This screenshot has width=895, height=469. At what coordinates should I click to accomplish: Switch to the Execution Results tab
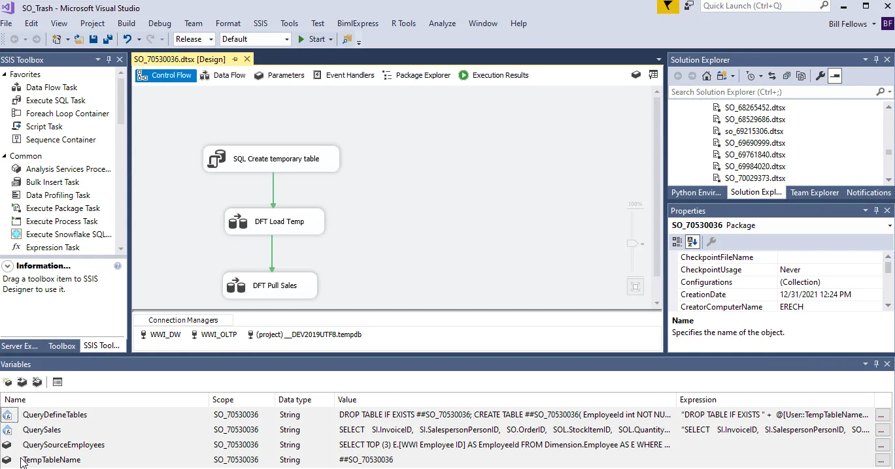pos(494,75)
